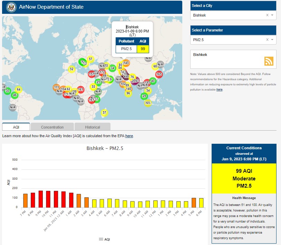The image size is (281, 245).
Task: Select the yellow 96 marker in the map
Action: tap(128, 93)
